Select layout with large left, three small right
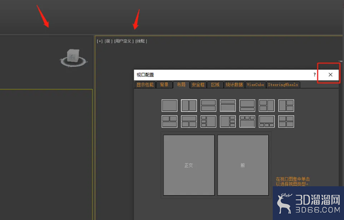Viewport: 344px width, 220px height. point(228,122)
